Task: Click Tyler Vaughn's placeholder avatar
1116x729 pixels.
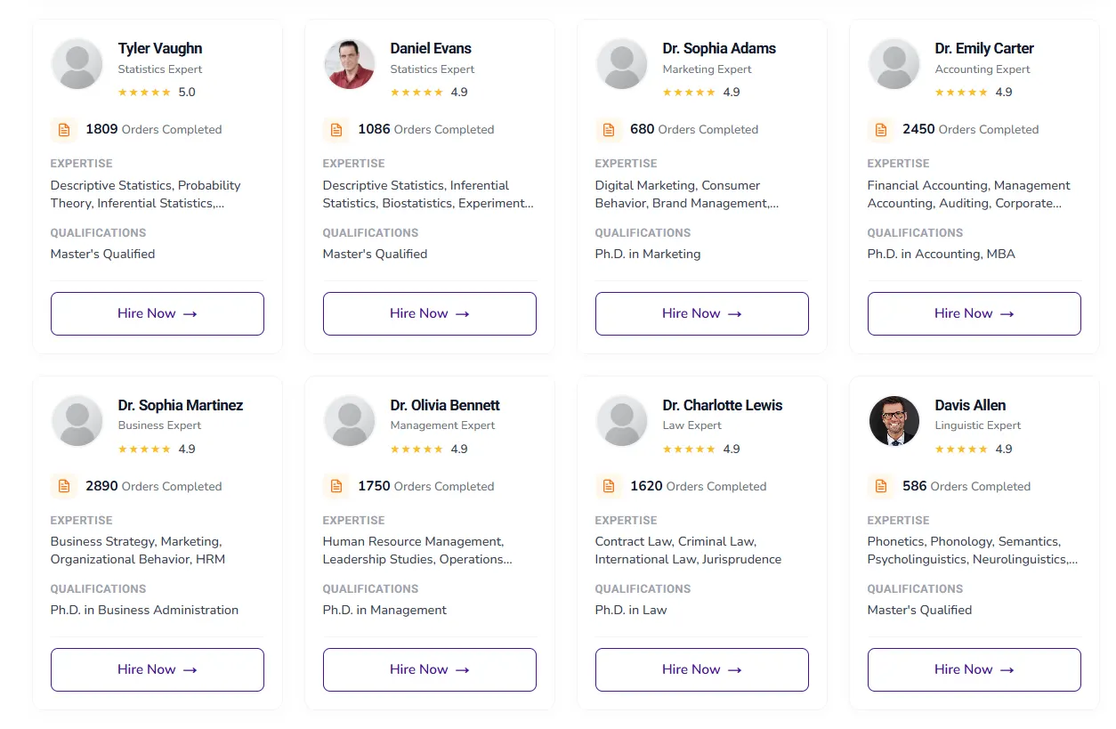Action: (x=77, y=64)
